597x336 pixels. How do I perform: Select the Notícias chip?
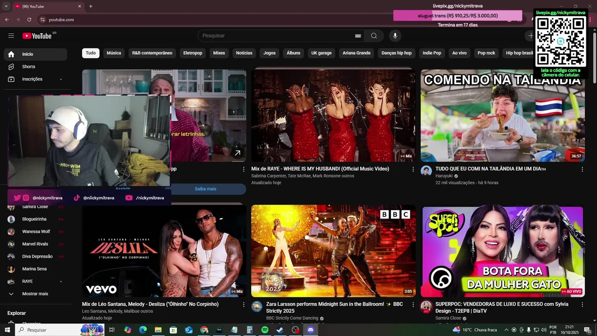(244, 53)
